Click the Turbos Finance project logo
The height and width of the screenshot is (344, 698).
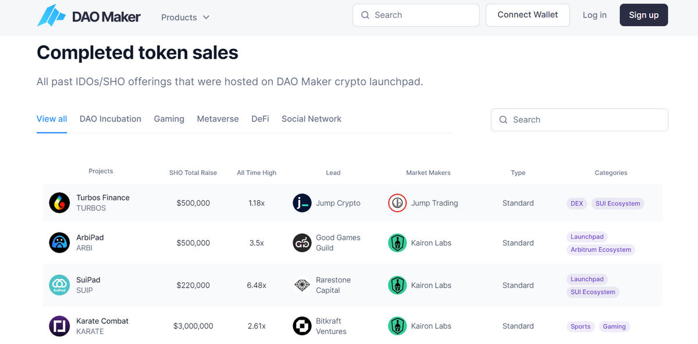[59, 203]
